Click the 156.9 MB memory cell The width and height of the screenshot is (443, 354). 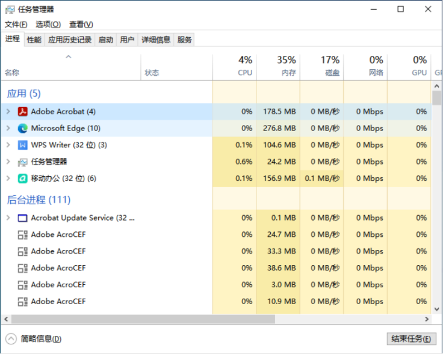click(279, 179)
